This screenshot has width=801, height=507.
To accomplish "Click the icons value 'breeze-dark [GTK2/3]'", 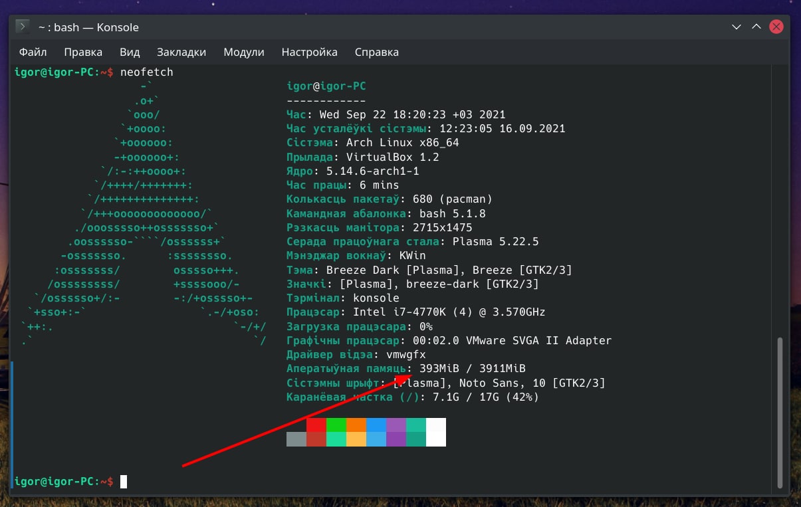I will [473, 284].
